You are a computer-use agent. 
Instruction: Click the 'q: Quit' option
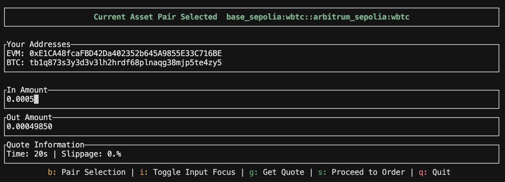[x=435, y=172]
